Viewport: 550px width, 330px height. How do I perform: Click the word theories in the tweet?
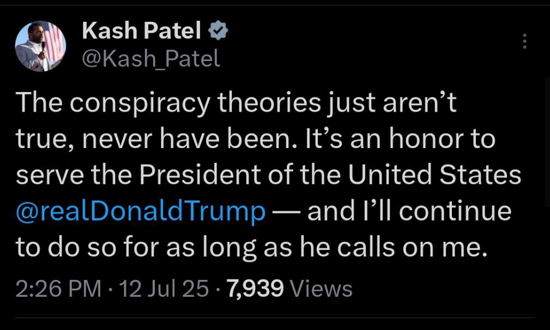click(x=269, y=102)
